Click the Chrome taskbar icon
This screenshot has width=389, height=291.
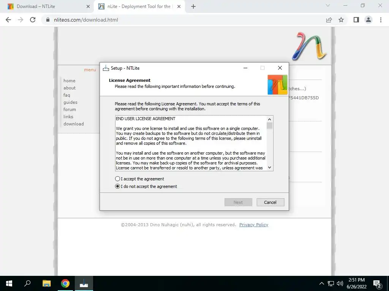[65, 283]
